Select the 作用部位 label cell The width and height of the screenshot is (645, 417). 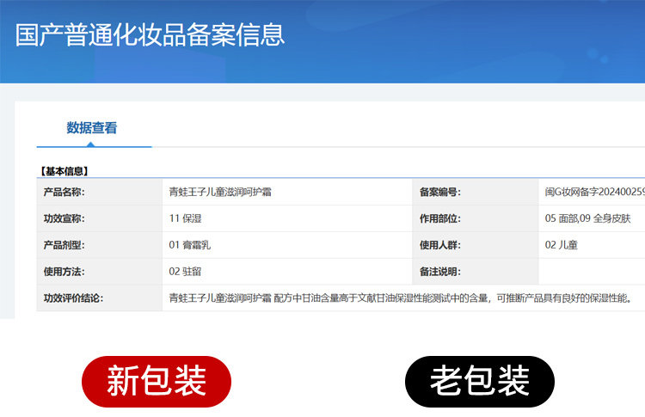[476, 218]
